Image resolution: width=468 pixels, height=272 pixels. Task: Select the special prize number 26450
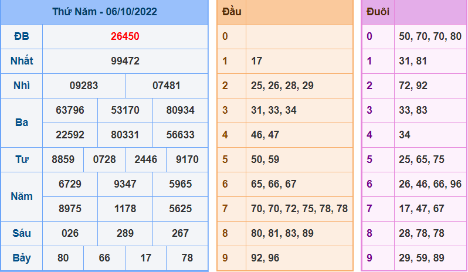click(x=125, y=36)
